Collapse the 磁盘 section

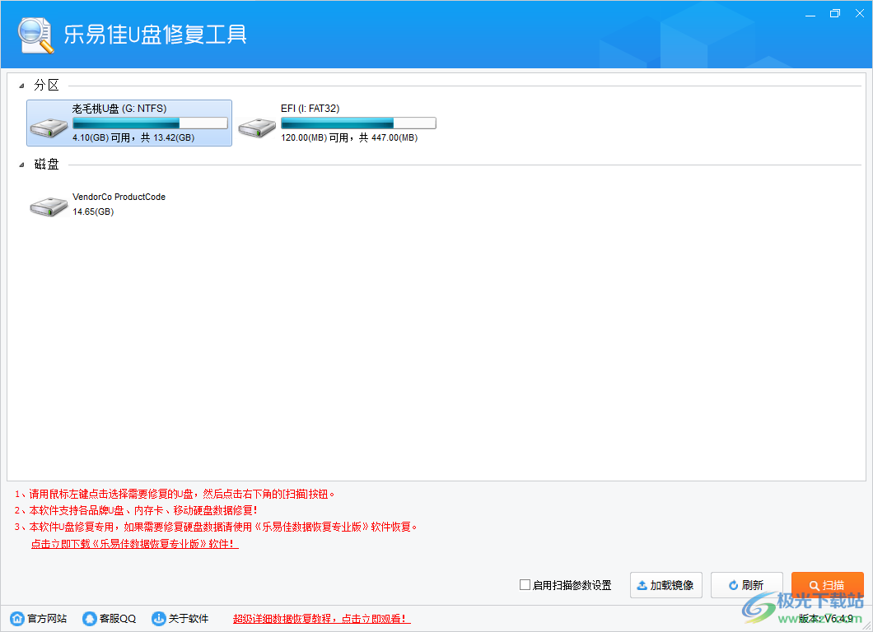(x=21, y=164)
